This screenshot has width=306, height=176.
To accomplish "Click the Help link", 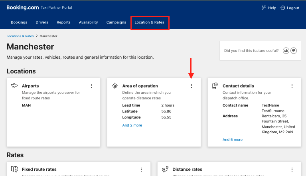I will pyautogui.click(x=272, y=8).
